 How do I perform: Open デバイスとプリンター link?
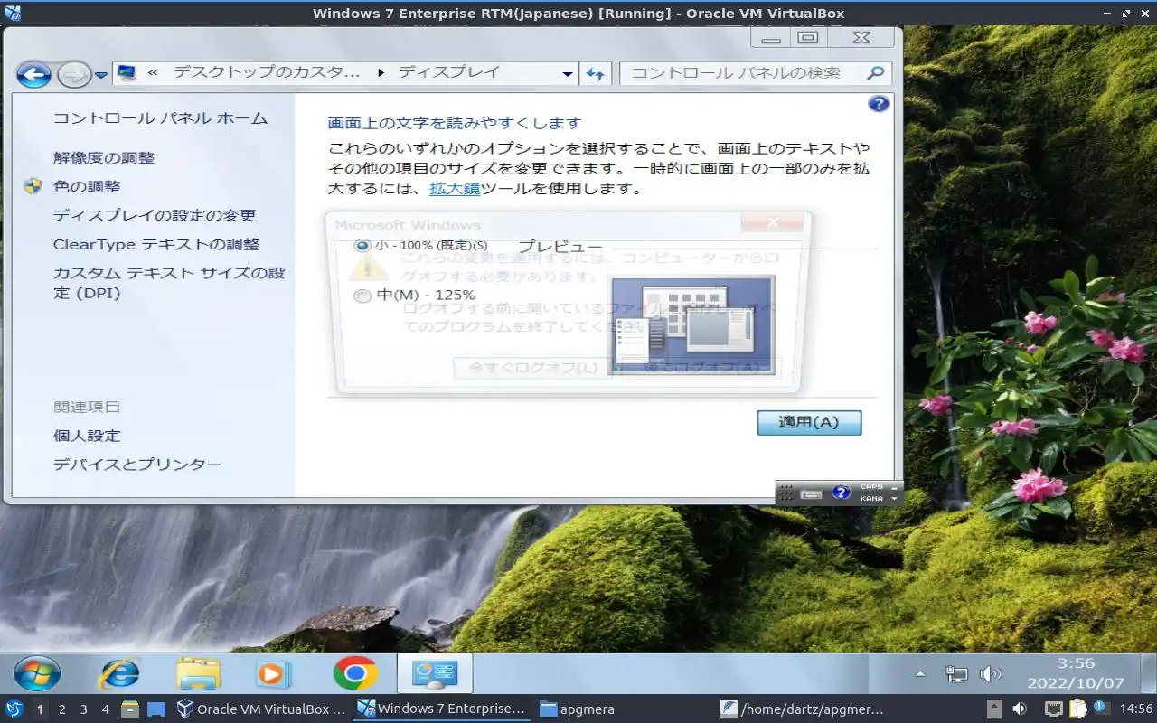pos(137,465)
